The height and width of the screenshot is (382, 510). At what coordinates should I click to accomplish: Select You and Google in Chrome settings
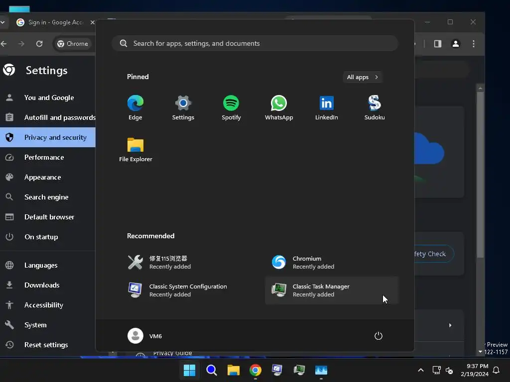(x=47, y=97)
